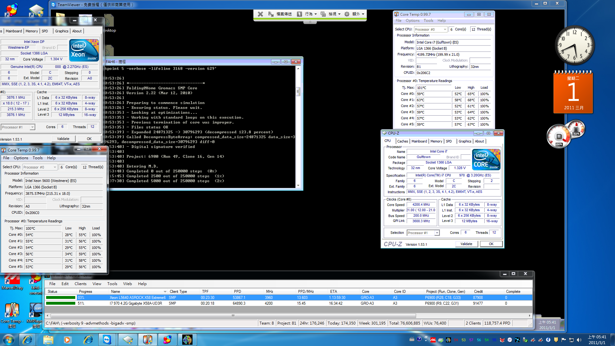Expand Select CPU dropdown in right Core Temp
This screenshot has width=615, height=346.
pyautogui.click(x=445, y=29)
